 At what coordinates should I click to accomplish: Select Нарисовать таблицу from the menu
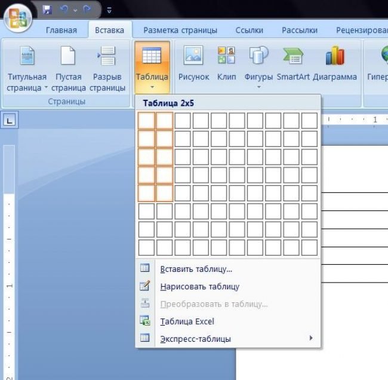tap(199, 286)
